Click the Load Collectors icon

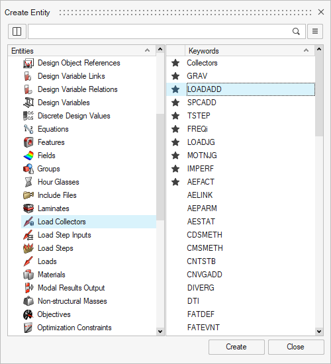28,222
